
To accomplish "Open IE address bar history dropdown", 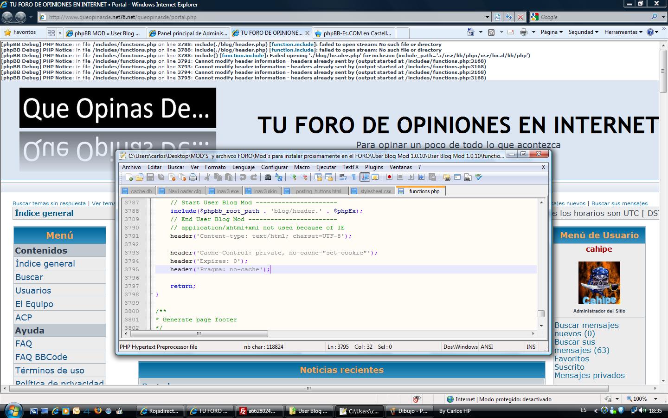I will [487, 17].
